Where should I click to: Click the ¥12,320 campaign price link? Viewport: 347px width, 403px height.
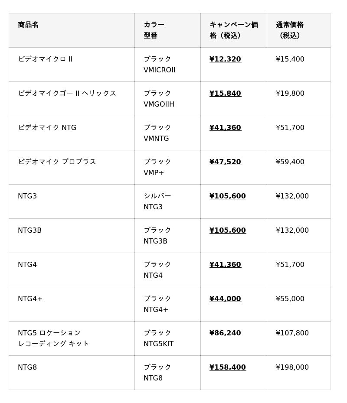(x=225, y=59)
